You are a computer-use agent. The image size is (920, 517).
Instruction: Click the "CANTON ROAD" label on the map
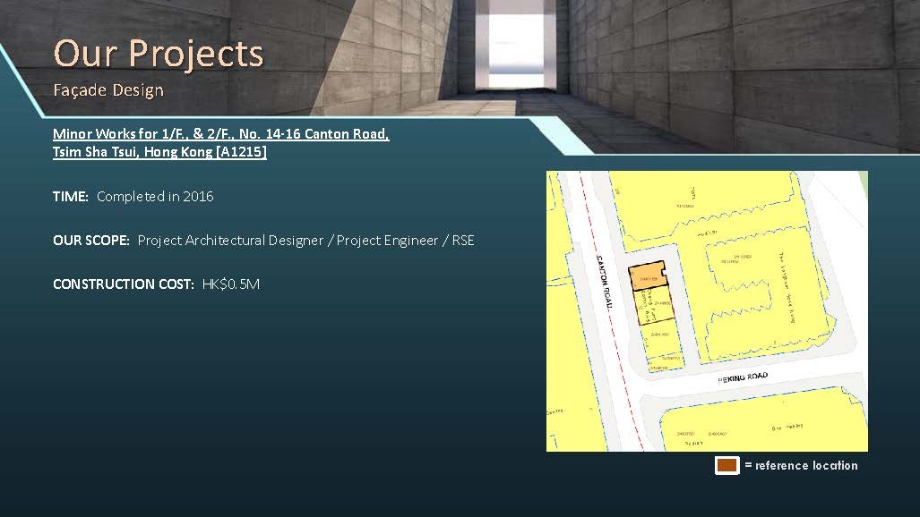click(x=604, y=282)
